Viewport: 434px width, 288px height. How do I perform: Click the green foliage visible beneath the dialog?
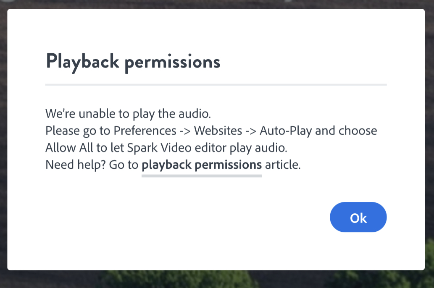180,280
